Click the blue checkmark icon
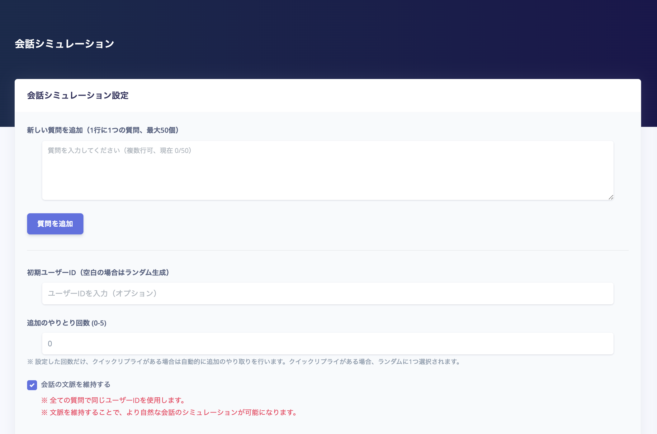 (32, 385)
